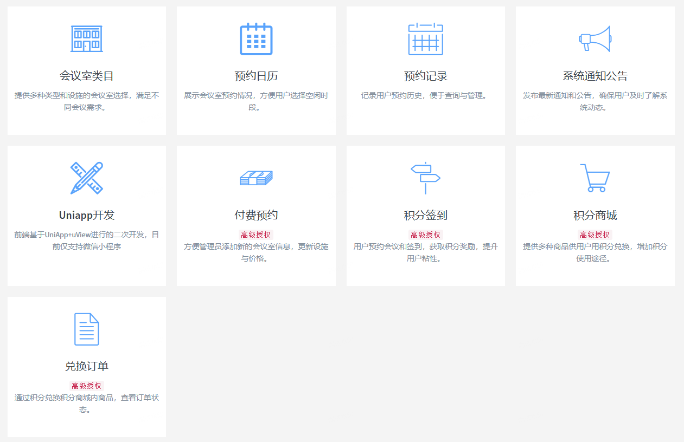Viewport: 684px width, 442px height.
Task: Click the grid calendar icon for 预约记录
Action: pos(425,39)
